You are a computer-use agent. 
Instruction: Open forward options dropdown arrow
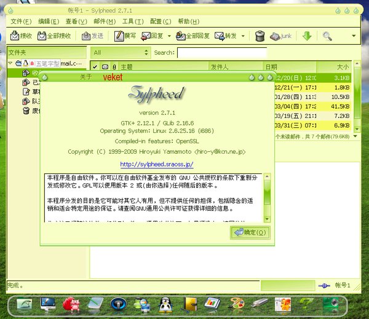coord(243,36)
